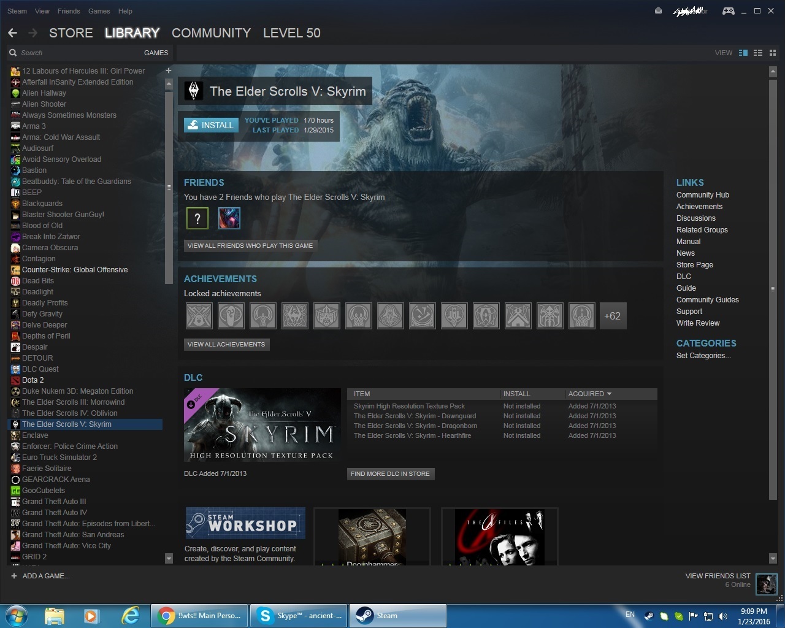Screen dimensions: 785x628
Task: Click ADD A GAME at bottom left
Action: click(x=40, y=576)
